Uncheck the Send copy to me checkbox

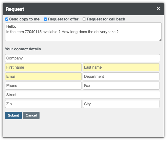pos(7,19)
